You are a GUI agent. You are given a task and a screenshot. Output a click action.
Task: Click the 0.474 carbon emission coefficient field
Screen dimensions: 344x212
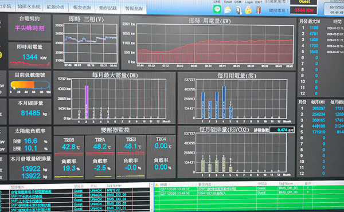click(x=282, y=130)
